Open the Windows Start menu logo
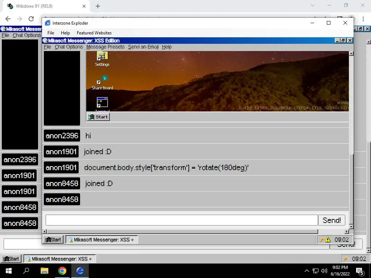Viewport: 371px width, 278px height. tap(9, 271)
